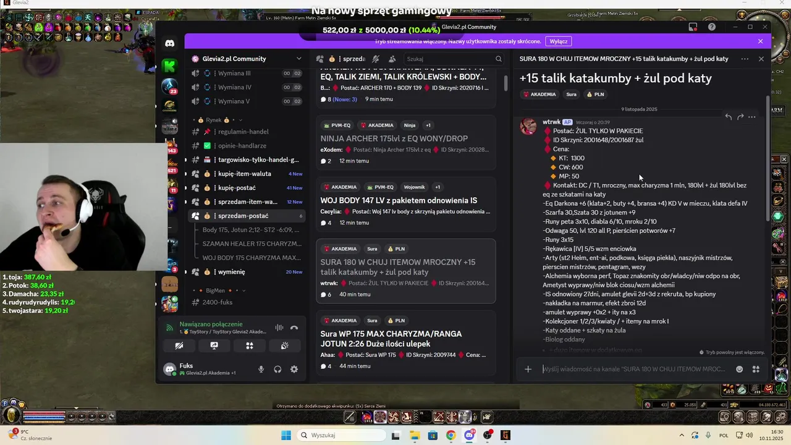This screenshot has height=445, width=791.
Task: Click Windows taskbar search box Wyszukaj
Action: (x=341, y=435)
